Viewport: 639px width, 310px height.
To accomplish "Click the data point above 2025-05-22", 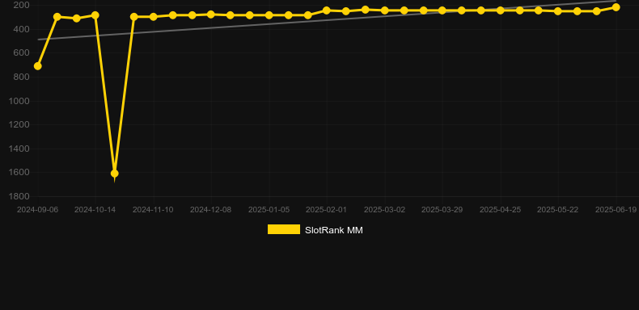I will tap(558, 11).
